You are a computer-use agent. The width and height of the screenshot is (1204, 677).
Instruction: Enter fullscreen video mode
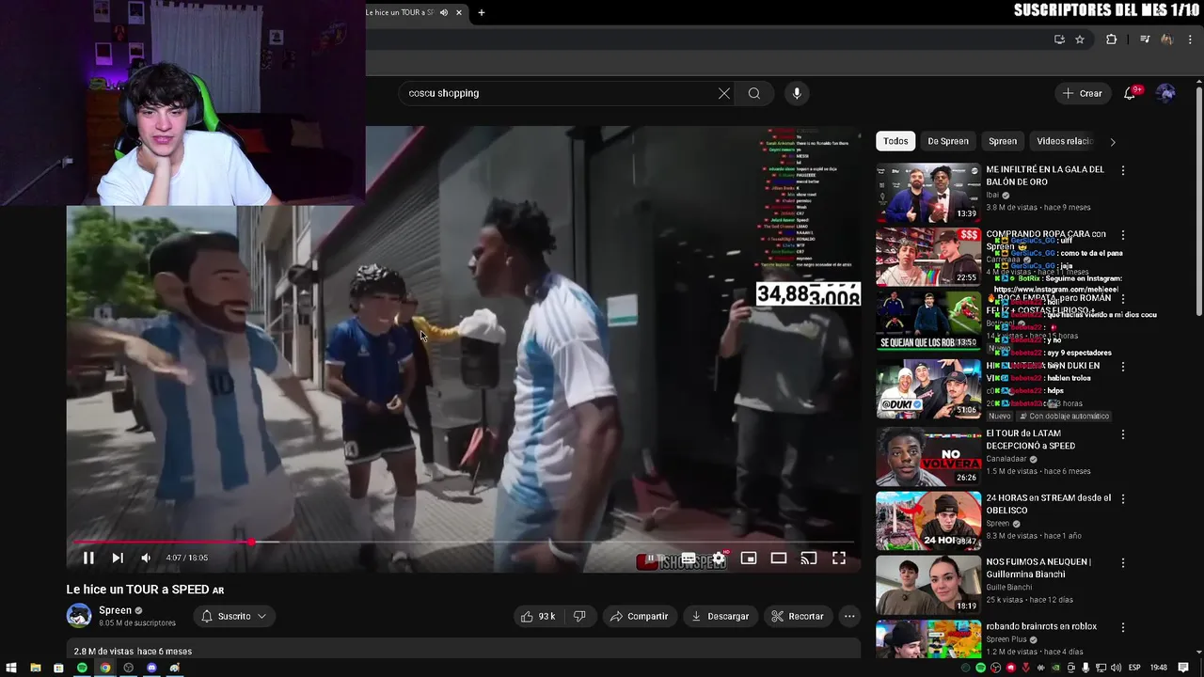[x=839, y=559]
